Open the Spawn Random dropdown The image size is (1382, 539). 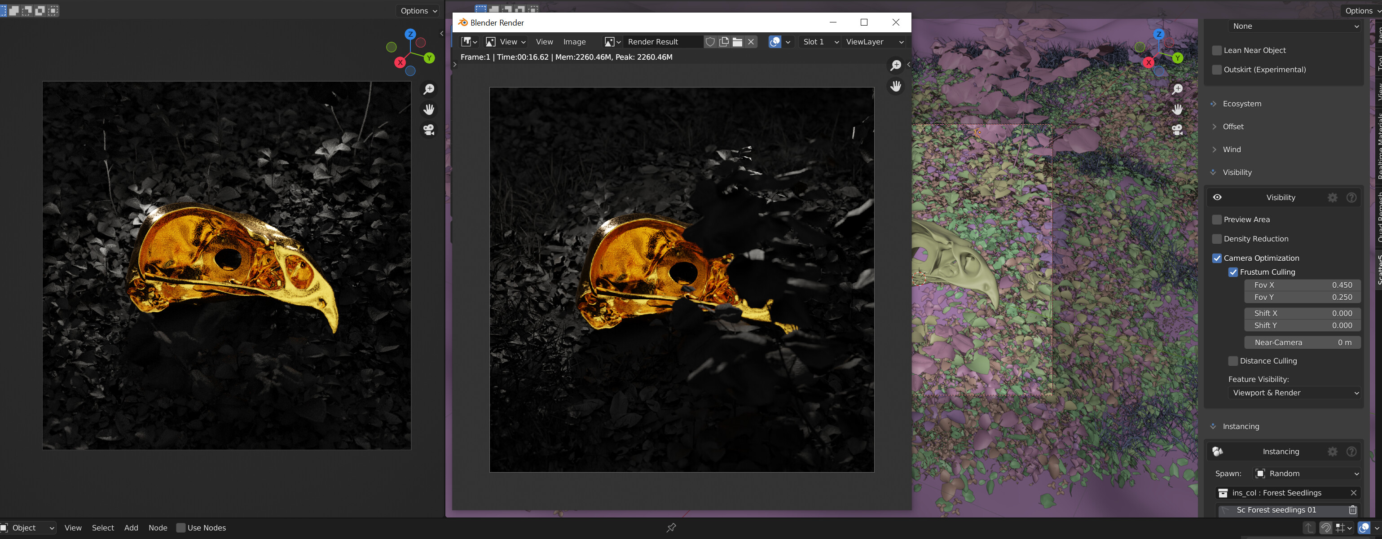tap(1307, 473)
